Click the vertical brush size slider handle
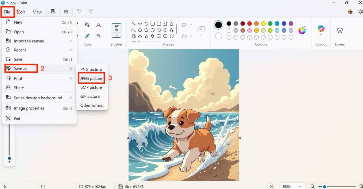The height and width of the screenshot is (189, 363). click(9, 158)
